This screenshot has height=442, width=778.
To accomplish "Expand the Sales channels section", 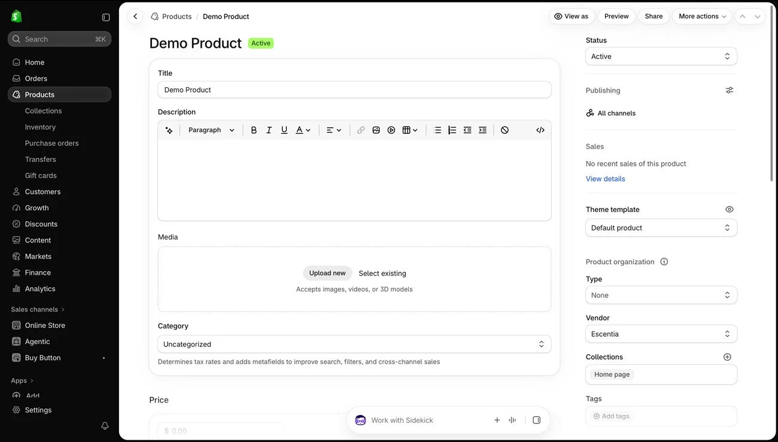I will 38,309.
